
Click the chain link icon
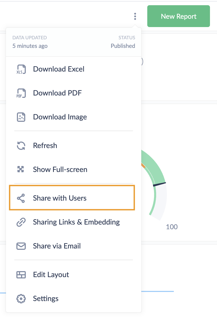[x=21, y=222]
